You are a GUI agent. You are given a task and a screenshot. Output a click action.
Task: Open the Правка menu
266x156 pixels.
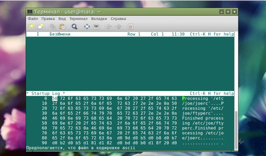click(x=48, y=19)
